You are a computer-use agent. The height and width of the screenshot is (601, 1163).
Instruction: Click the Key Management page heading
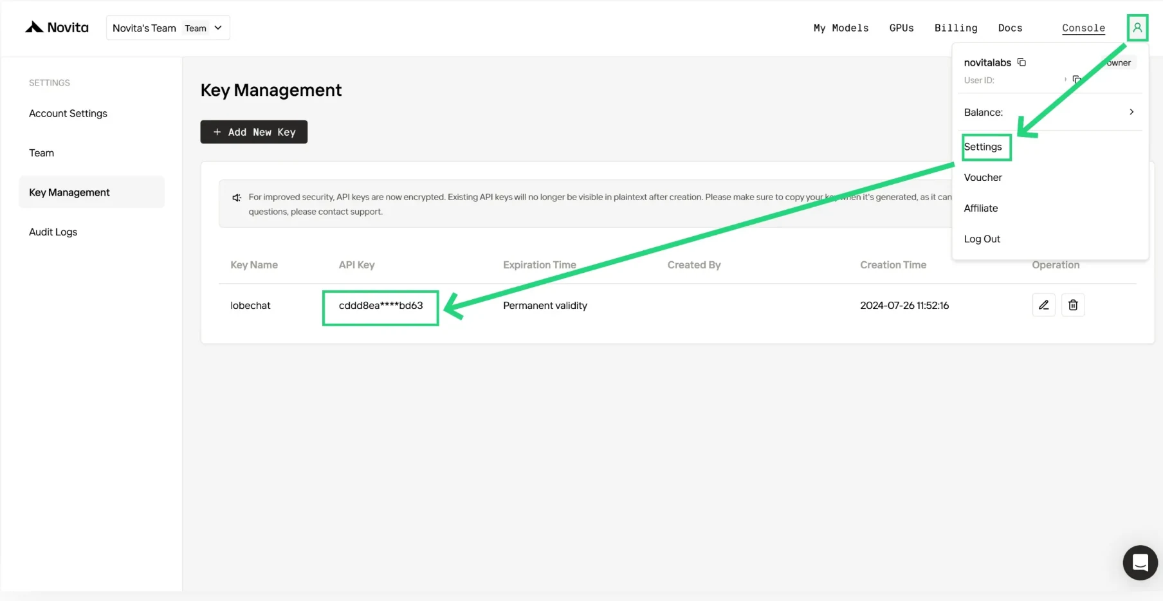pos(271,90)
